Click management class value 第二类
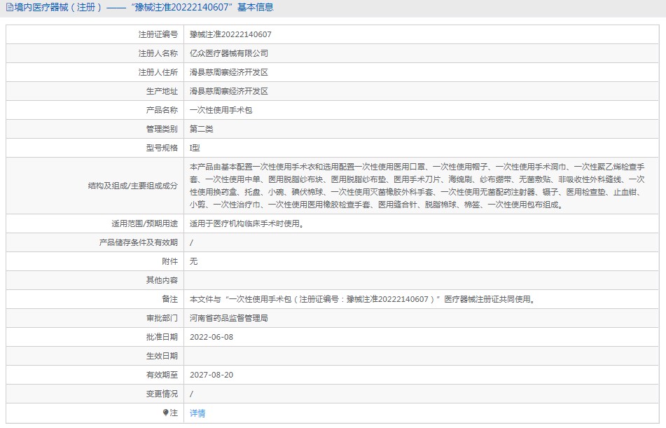This screenshot has height=428, width=666. [201, 129]
